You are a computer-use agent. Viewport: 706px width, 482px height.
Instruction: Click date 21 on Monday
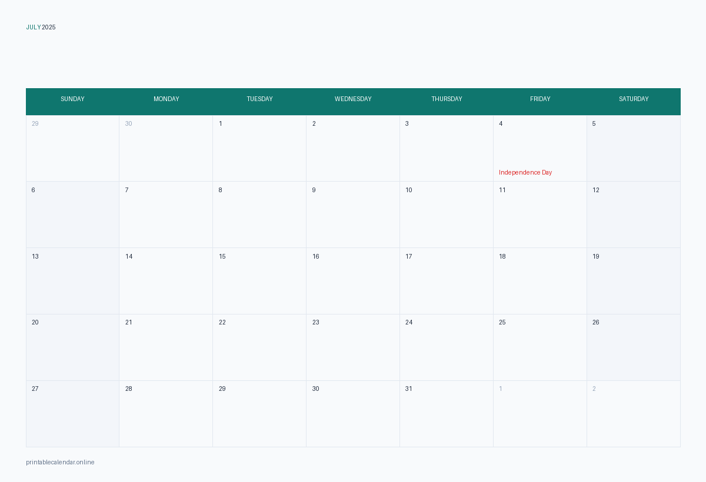pyautogui.click(x=129, y=322)
